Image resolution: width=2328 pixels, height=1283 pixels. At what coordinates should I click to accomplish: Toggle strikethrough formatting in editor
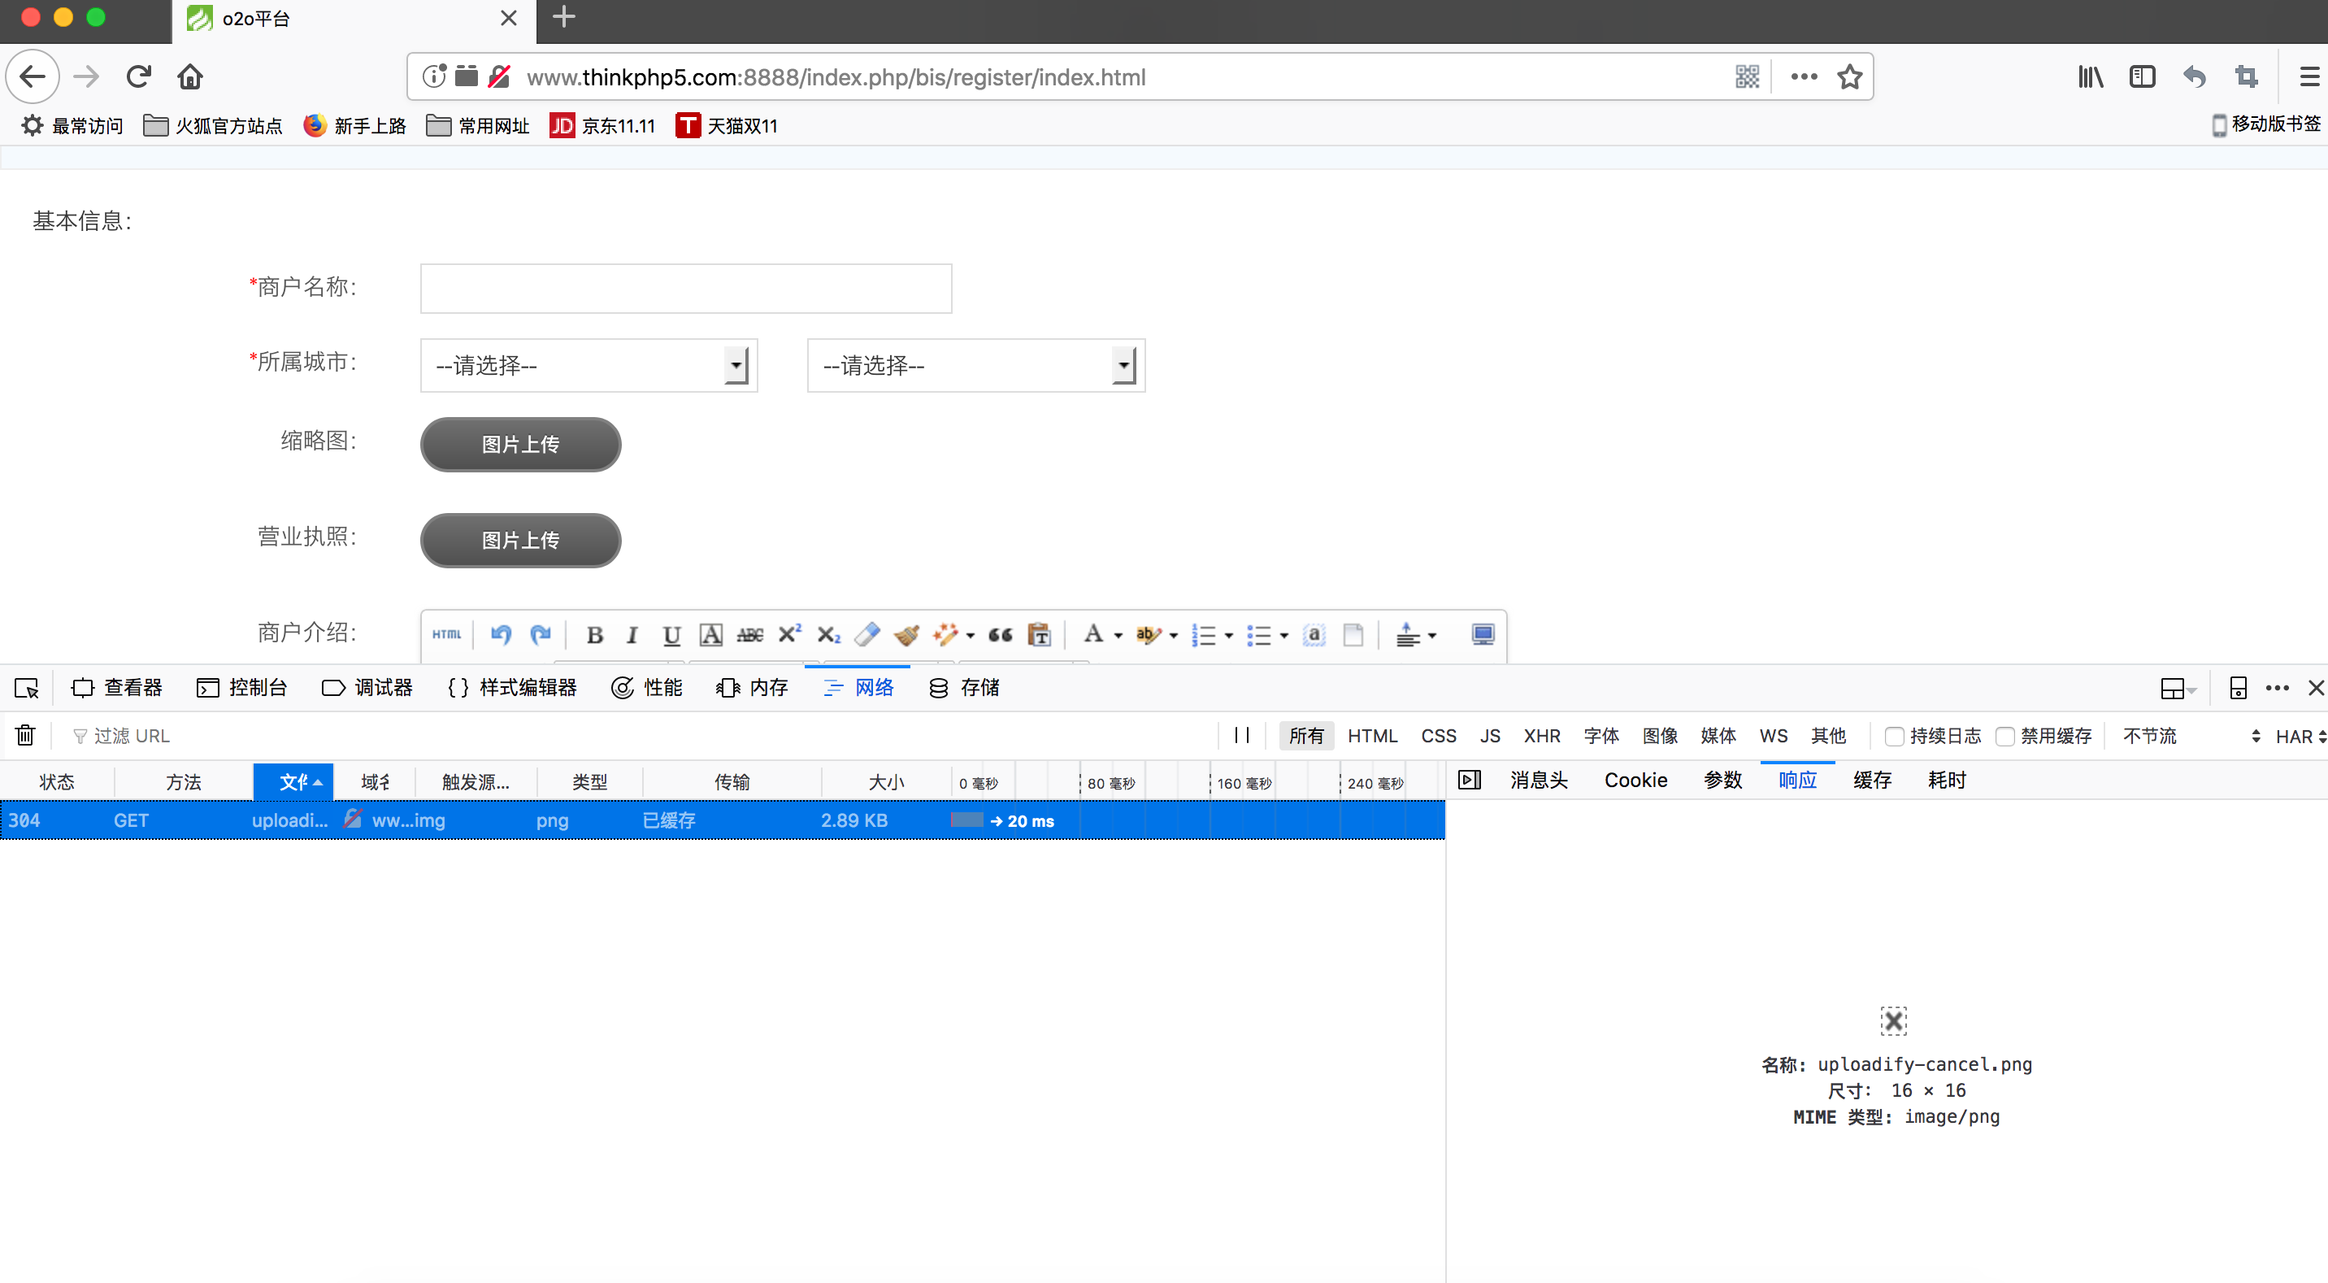[x=750, y=635]
